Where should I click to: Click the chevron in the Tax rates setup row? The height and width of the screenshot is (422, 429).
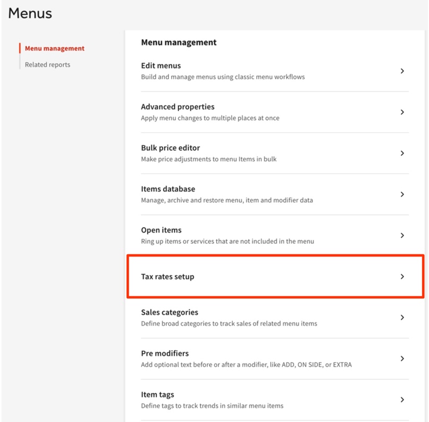pyautogui.click(x=402, y=277)
